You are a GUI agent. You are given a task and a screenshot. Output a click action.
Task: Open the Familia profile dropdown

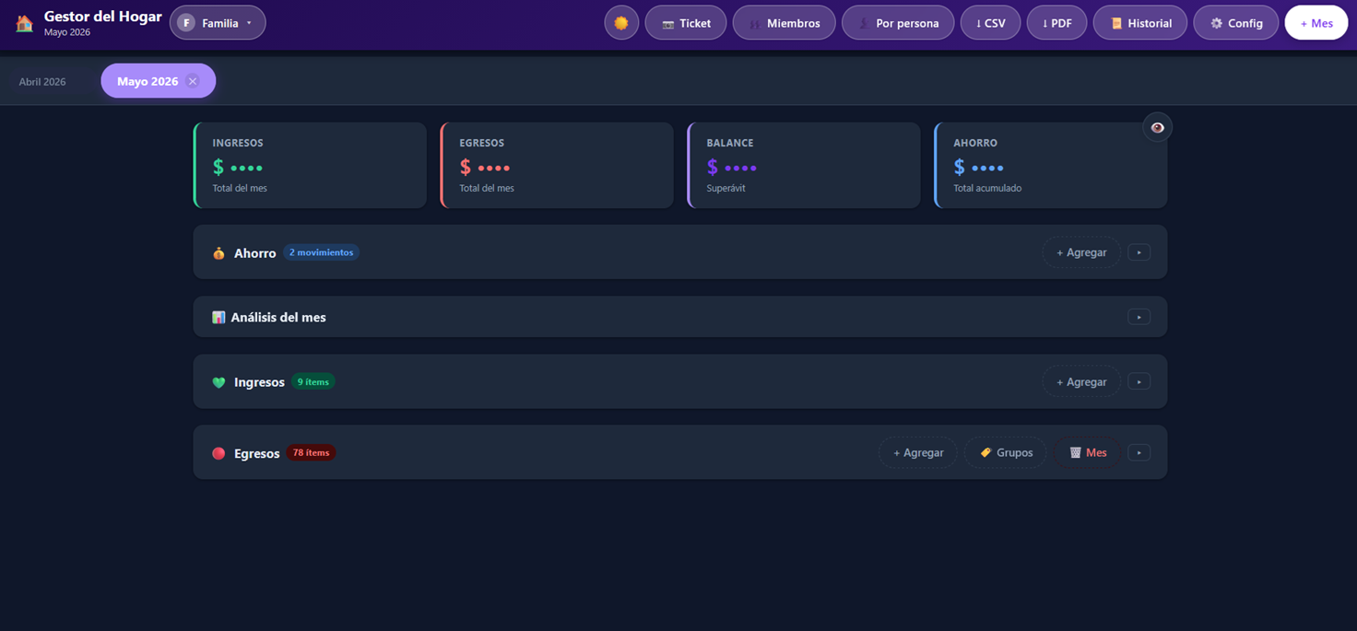218,23
